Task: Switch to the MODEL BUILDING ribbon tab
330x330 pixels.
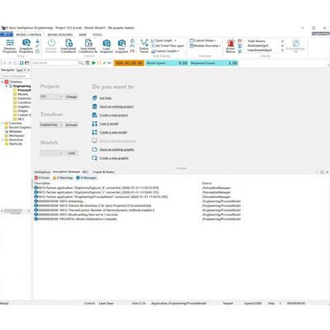Action: (60, 35)
